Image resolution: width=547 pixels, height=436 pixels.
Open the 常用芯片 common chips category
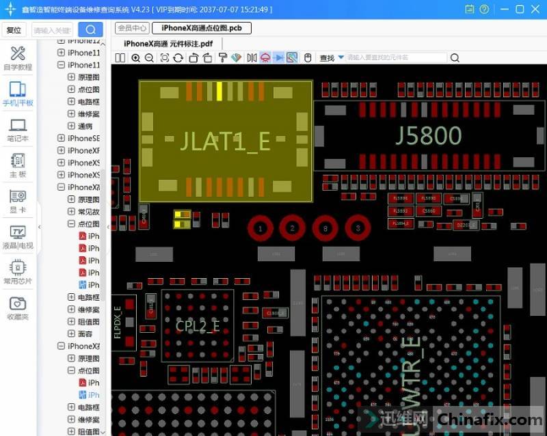18,271
